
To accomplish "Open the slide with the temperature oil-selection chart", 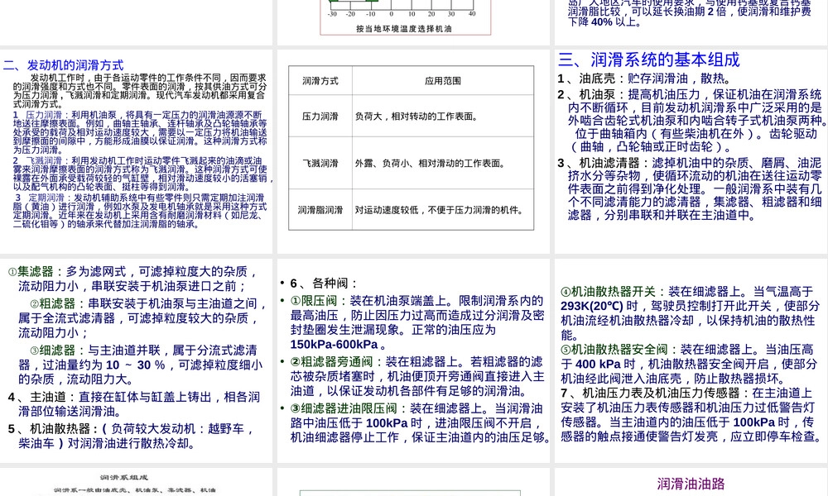I will point(413,22).
